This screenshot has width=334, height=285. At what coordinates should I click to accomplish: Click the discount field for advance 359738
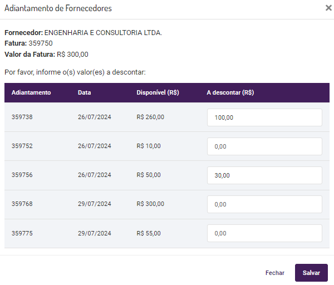pyautogui.click(x=264, y=117)
